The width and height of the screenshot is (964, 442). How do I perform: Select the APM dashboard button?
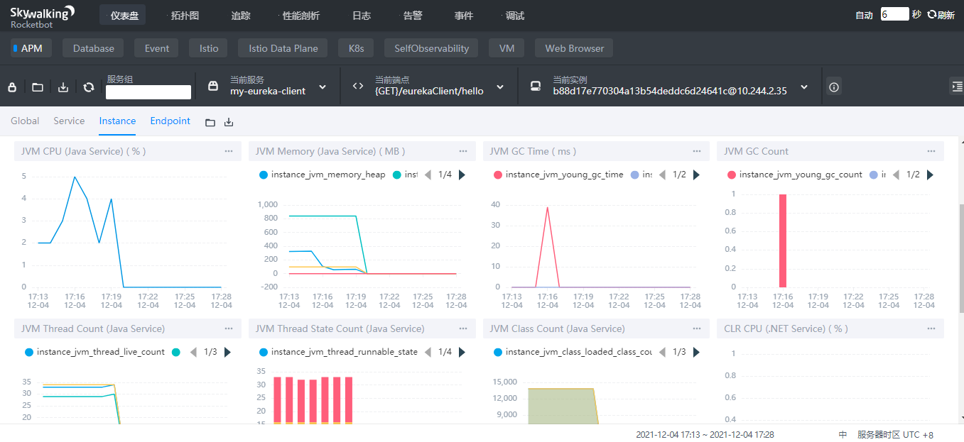point(31,48)
